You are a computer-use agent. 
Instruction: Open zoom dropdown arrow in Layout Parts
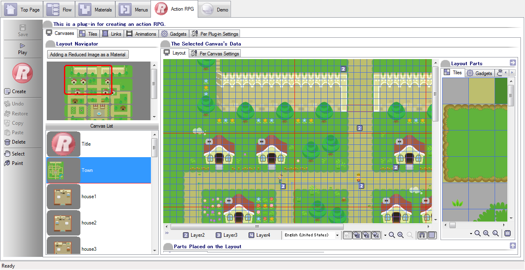click(471, 234)
